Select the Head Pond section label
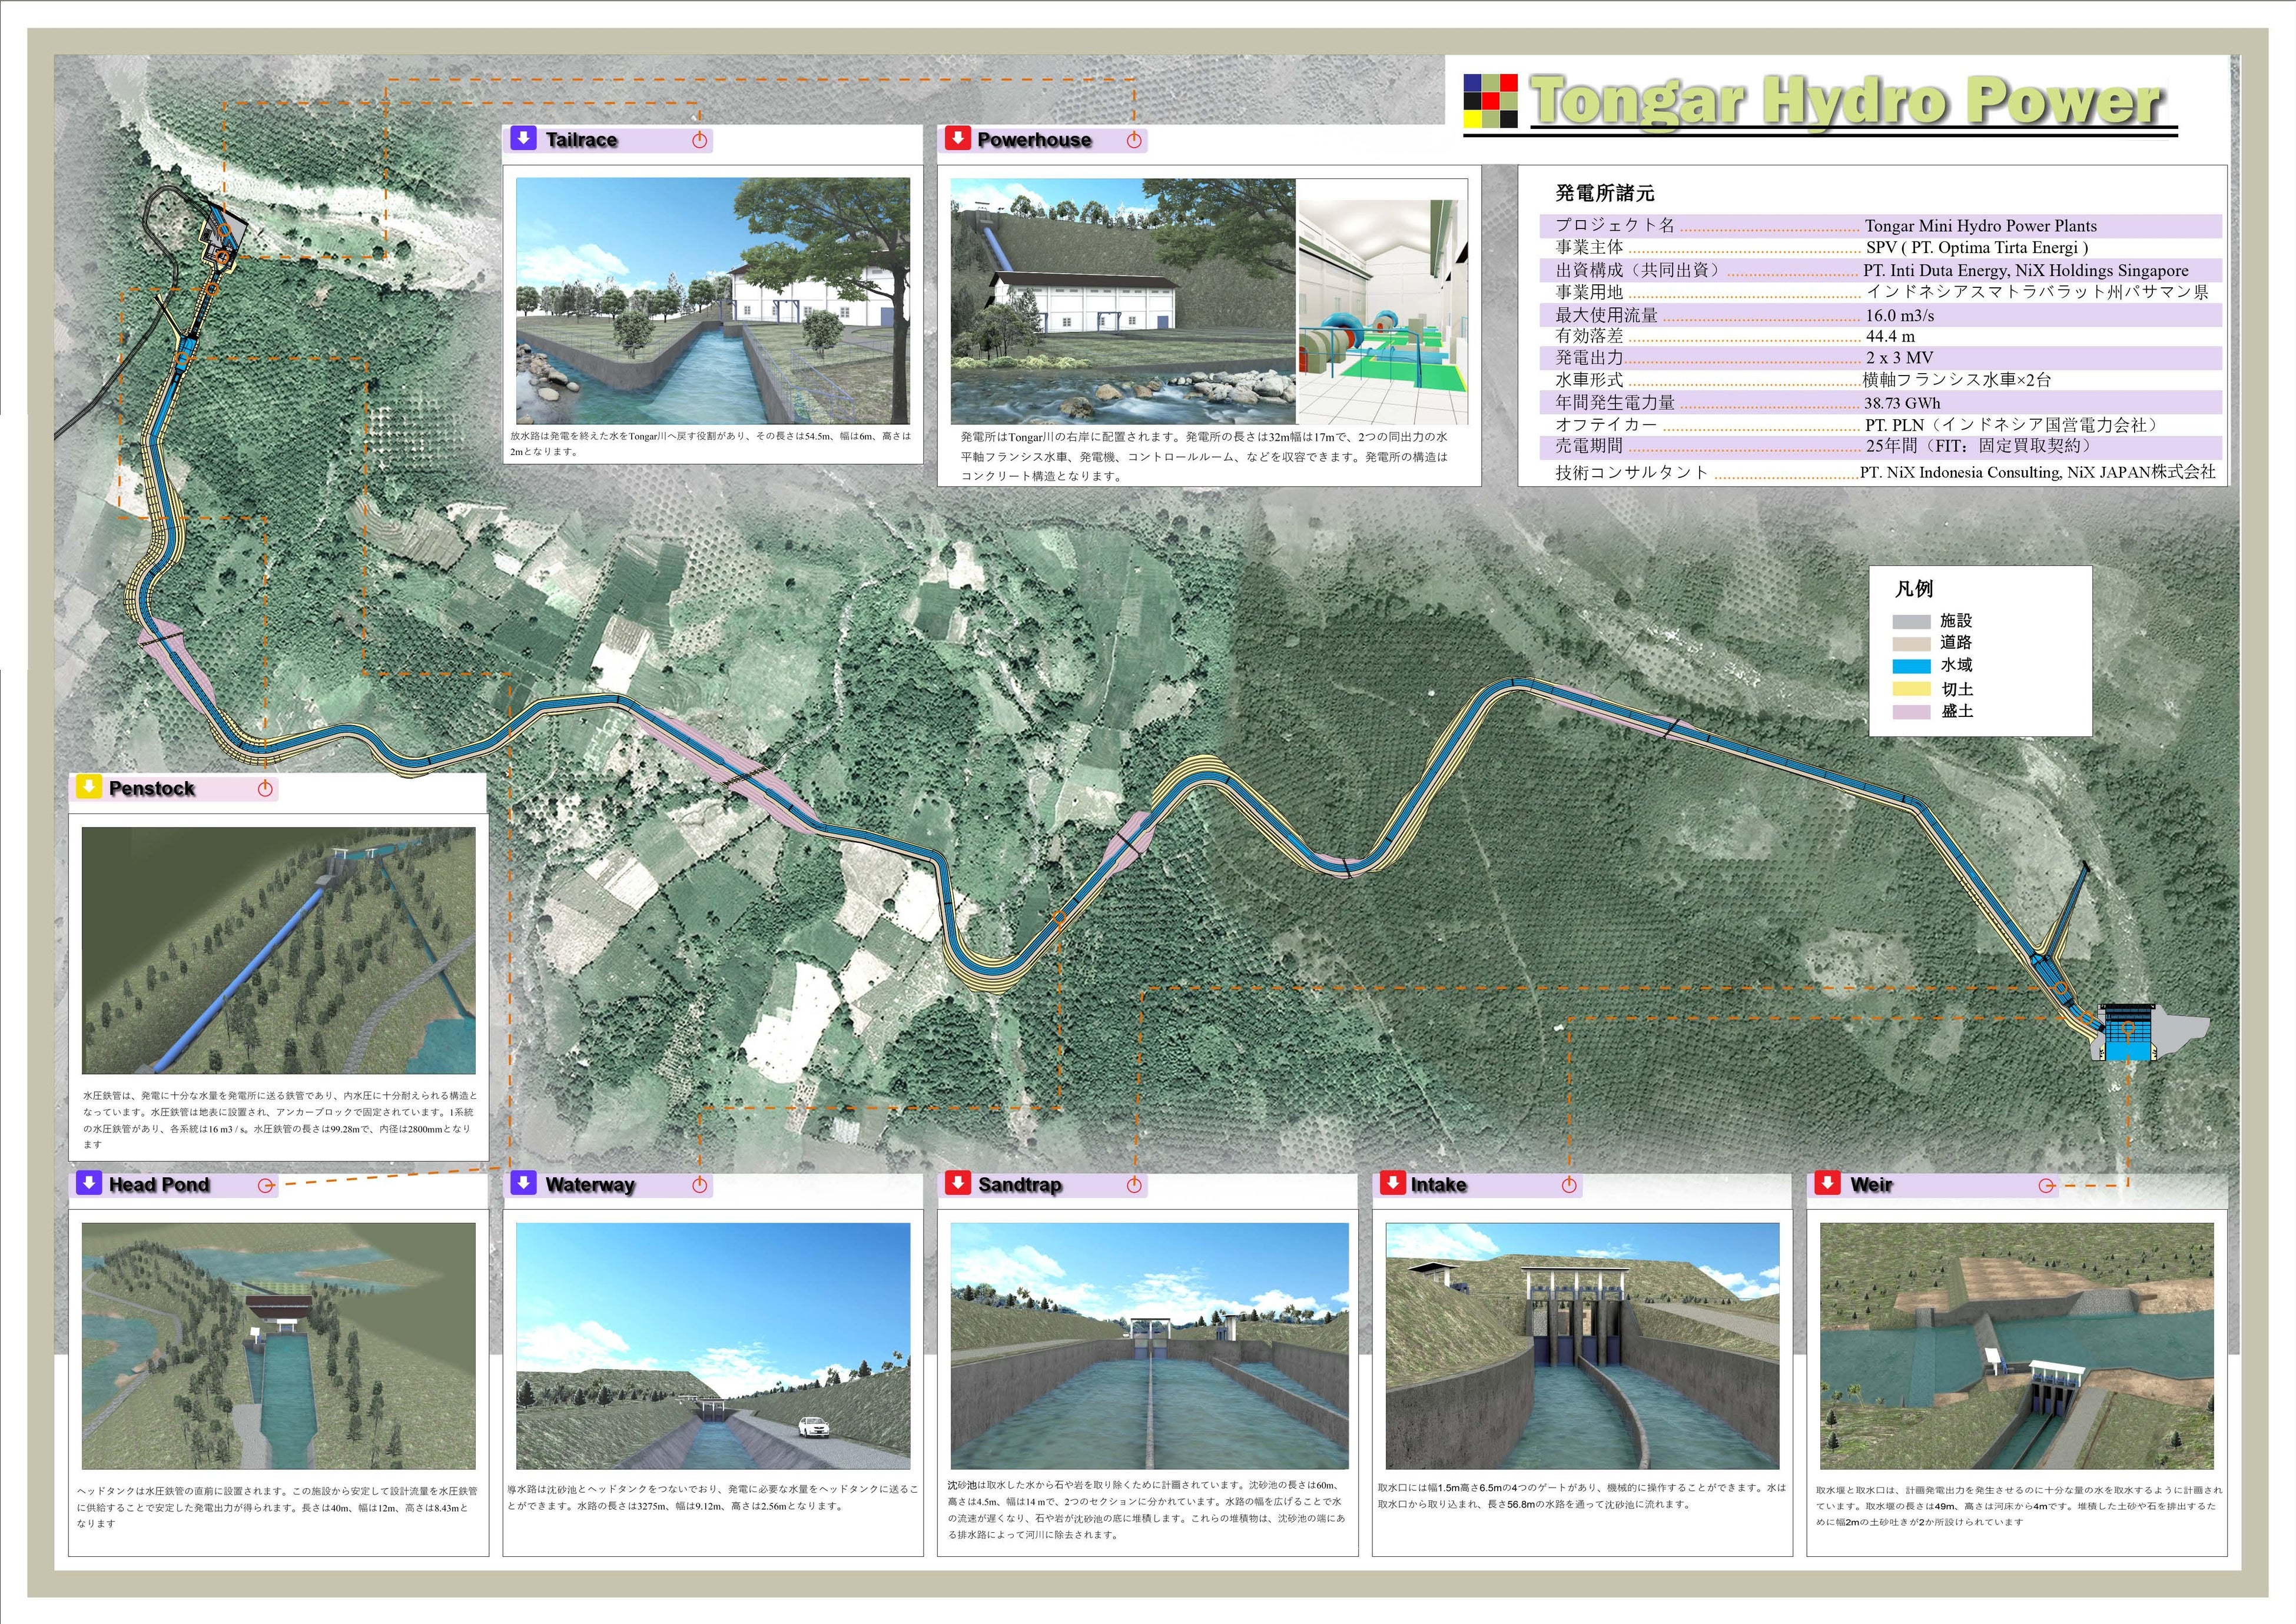 click(x=159, y=1185)
